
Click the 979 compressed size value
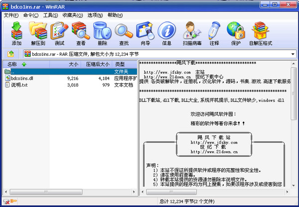(x=106, y=85)
